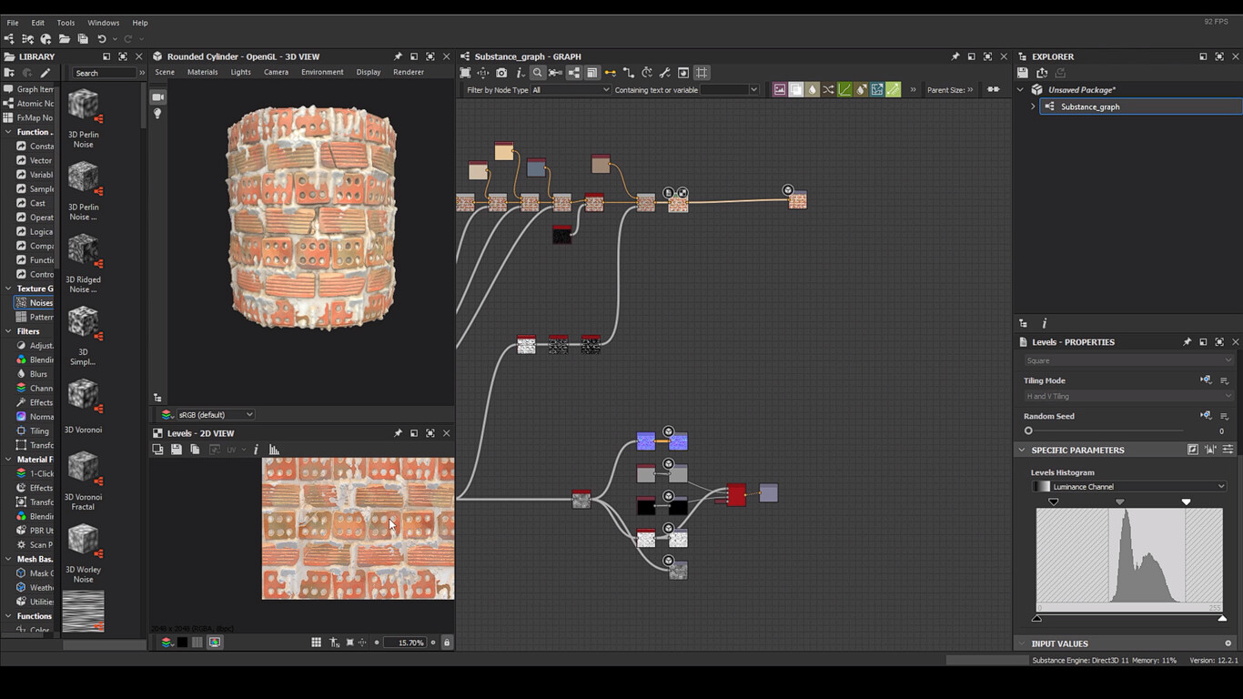Select the camera snapshot tool in the graph toolbar
Viewport: 1243px width, 699px height.
pyautogui.click(x=502, y=73)
